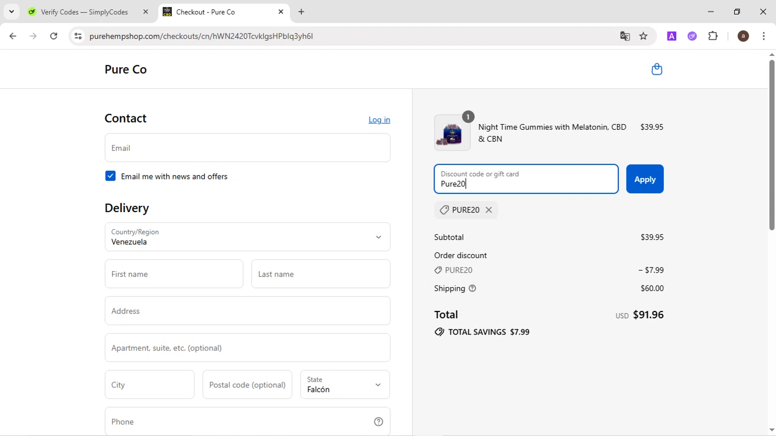Open the Google Translate page icon
The height and width of the screenshot is (436, 776).
tap(625, 36)
